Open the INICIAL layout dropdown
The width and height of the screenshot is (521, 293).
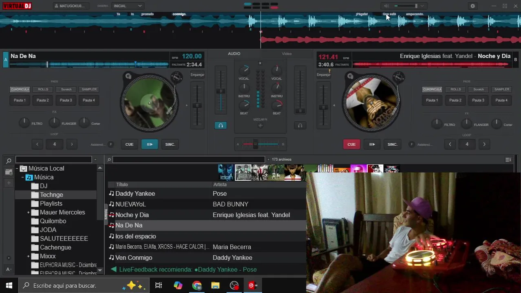pyautogui.click(x=128, y=6)
